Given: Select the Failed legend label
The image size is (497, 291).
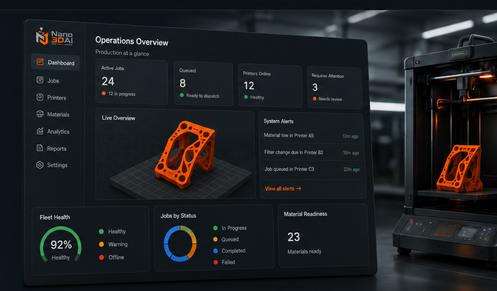Looking at the screenshot, I should [228, 262].
